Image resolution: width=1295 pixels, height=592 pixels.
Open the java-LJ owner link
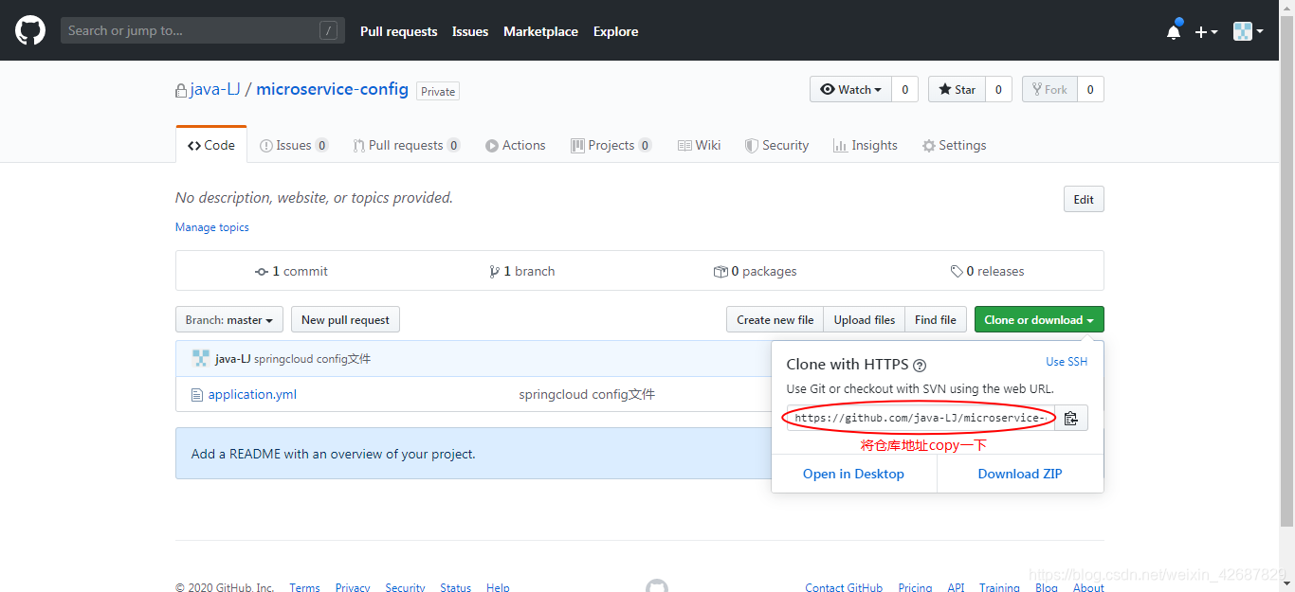tap(215, 89)
